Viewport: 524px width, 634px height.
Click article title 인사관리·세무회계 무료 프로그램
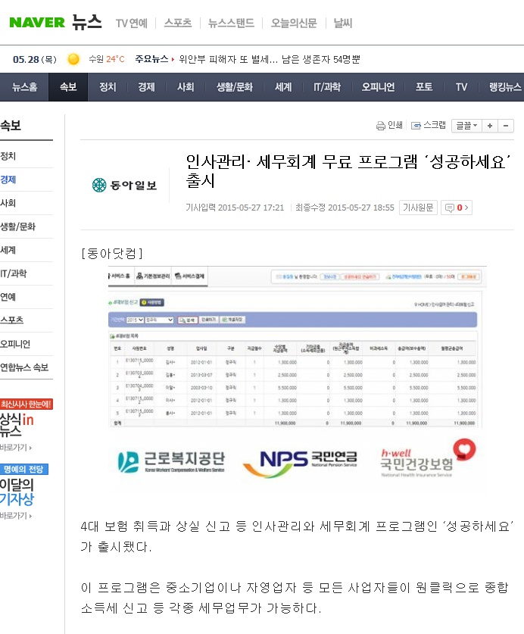tap(348, 171)
